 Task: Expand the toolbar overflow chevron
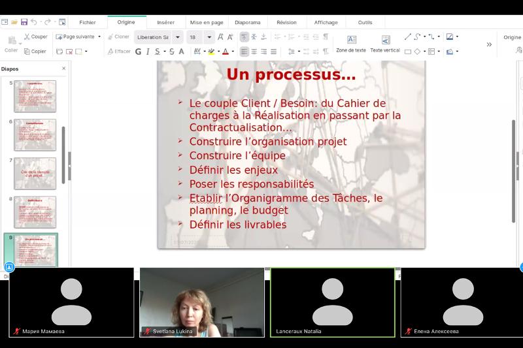489,44
